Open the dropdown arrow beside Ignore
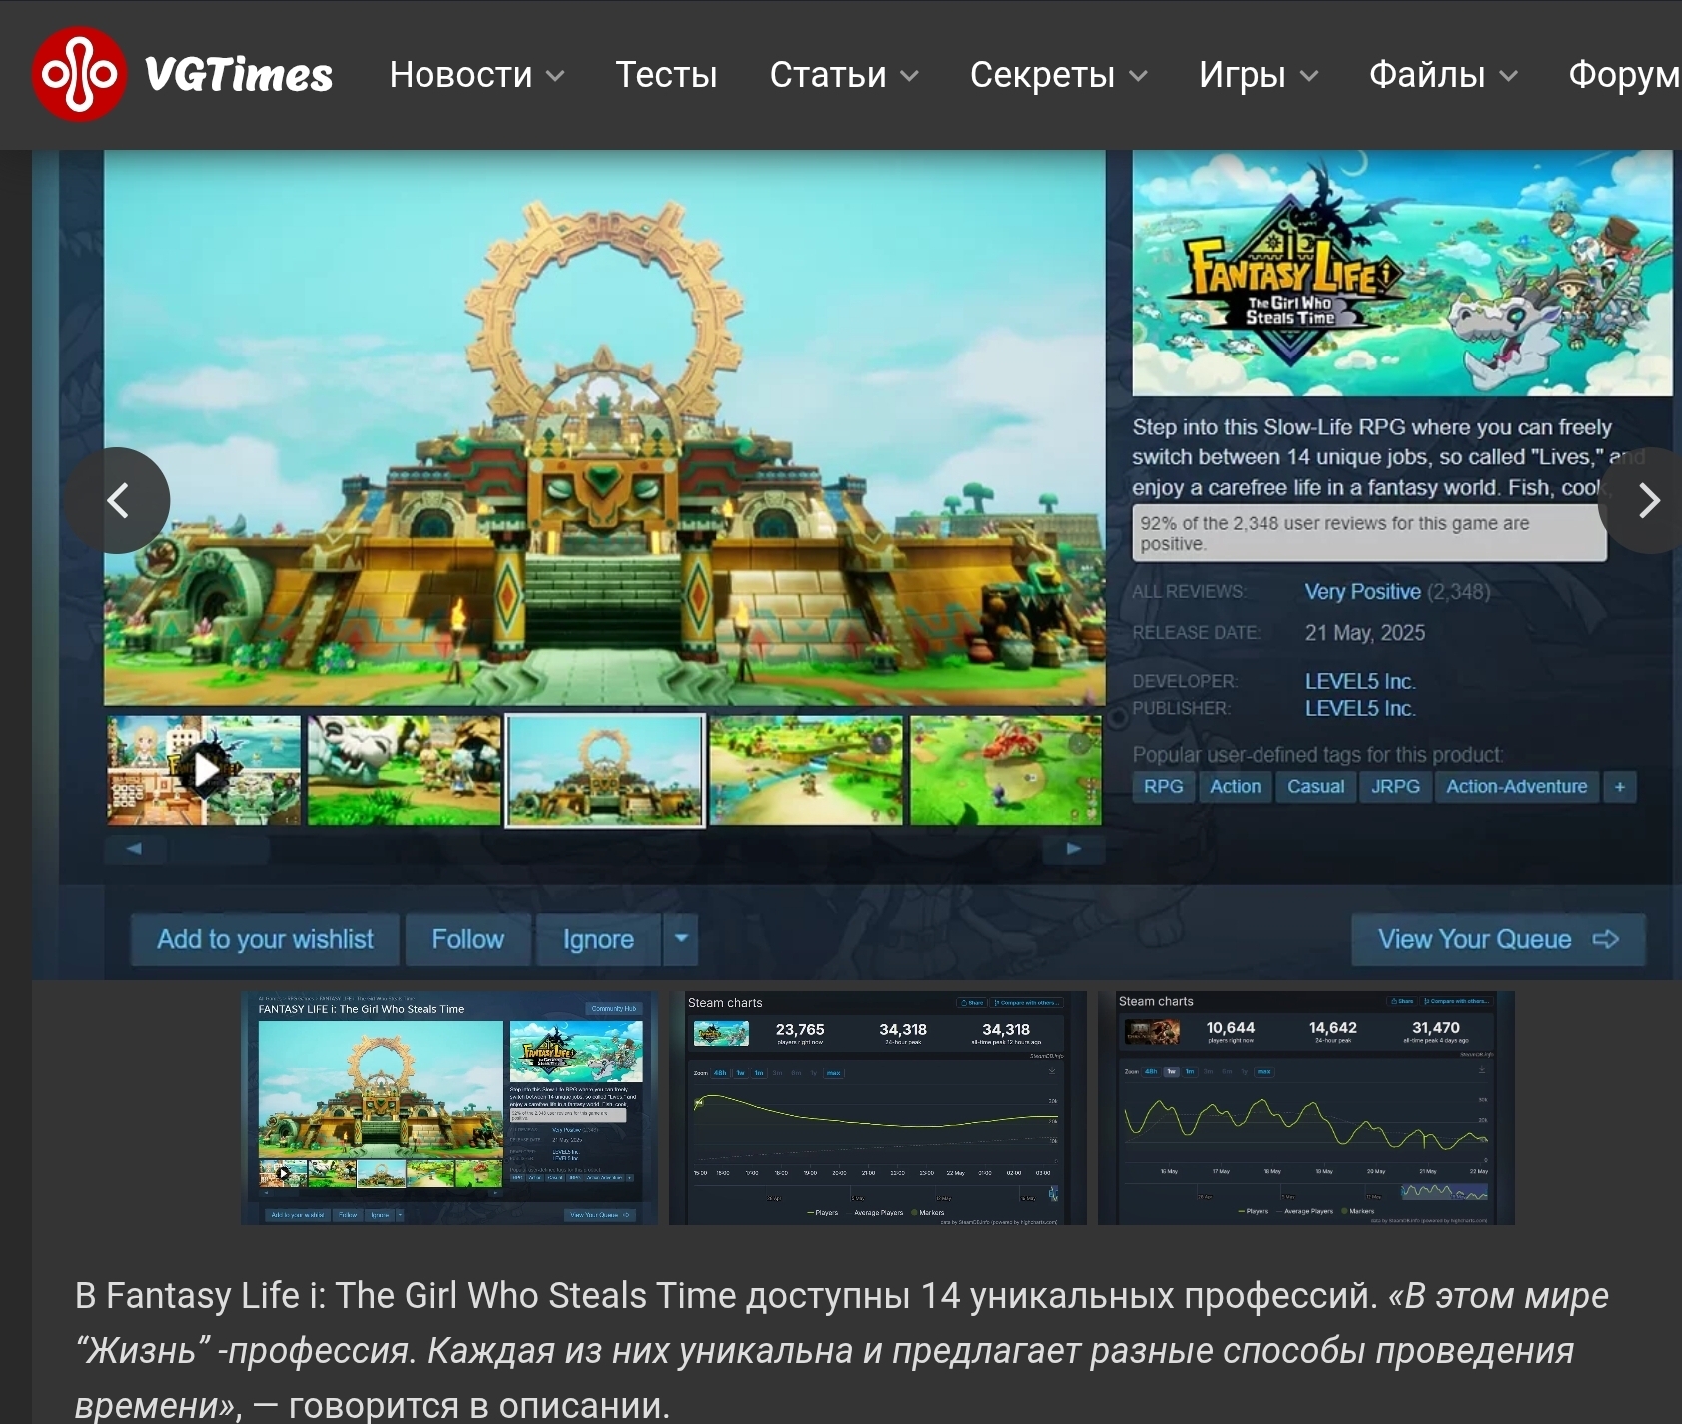Screen dimensions: 1682x1424 coord(681,939)
